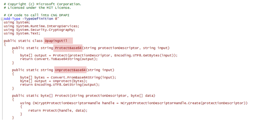The image size is (263, 121).
Task: Click the Convert.FromBase64String(input) call
Action: pyautogui.click(x=83, y=78)
